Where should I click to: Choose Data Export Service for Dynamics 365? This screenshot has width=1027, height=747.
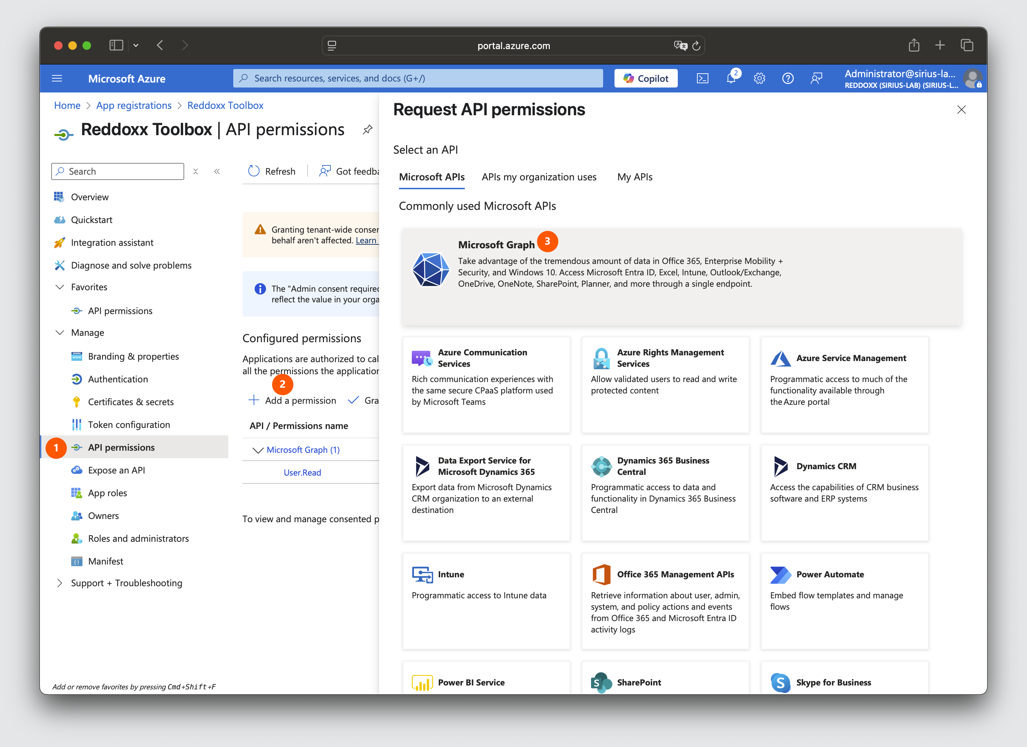pyautogui.click(x=486, y=493)
